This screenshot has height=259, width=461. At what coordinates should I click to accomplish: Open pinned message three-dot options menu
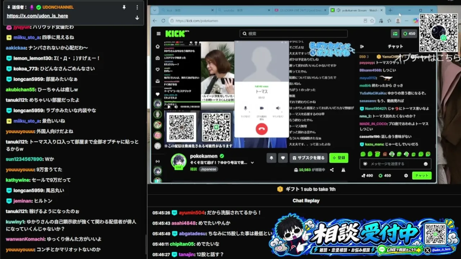pos(137,7)
